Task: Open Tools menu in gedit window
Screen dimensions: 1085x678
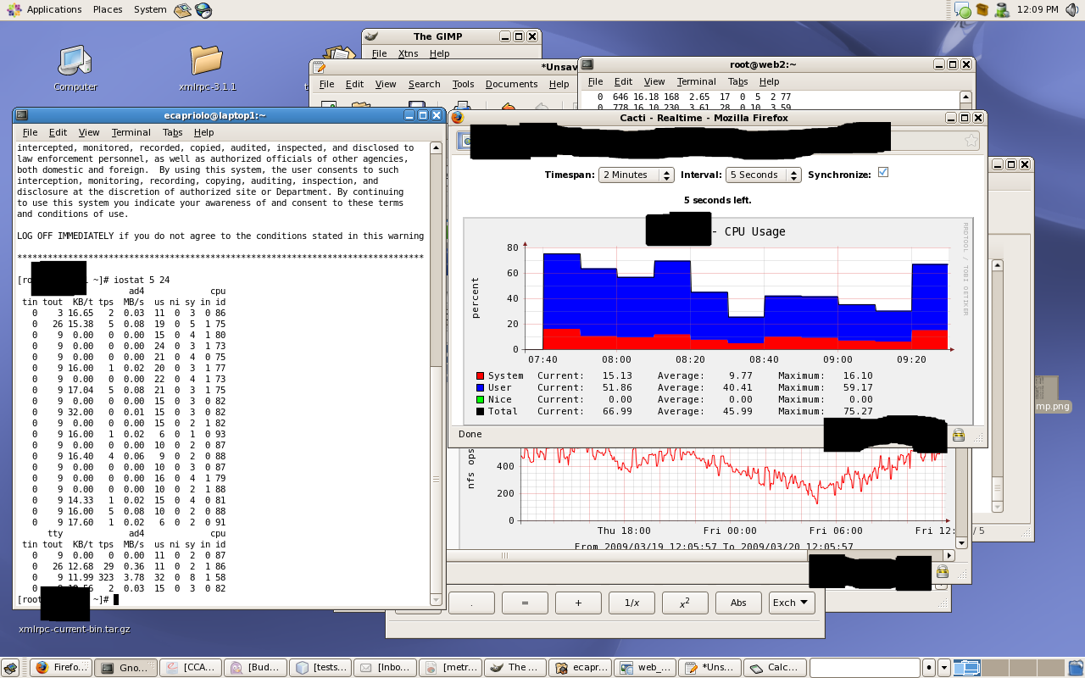Action: (x=463, y=84)
